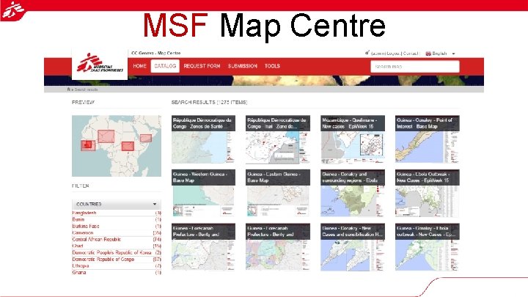Click into the Search map field

[415, 67]
